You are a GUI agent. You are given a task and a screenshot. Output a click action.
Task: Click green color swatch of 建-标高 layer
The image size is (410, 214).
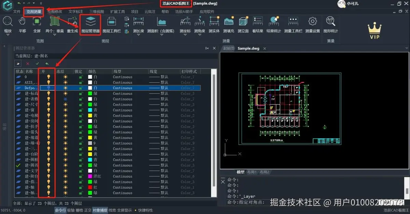90,94
